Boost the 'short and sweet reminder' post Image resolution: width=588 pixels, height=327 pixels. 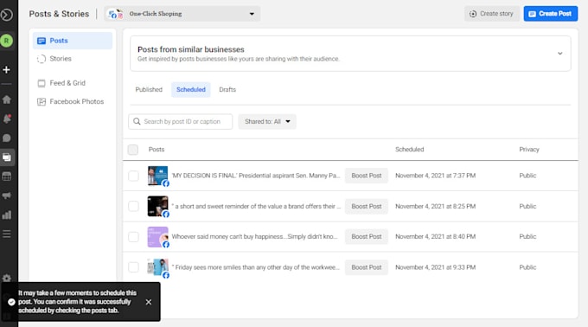[x=367, y=206]
